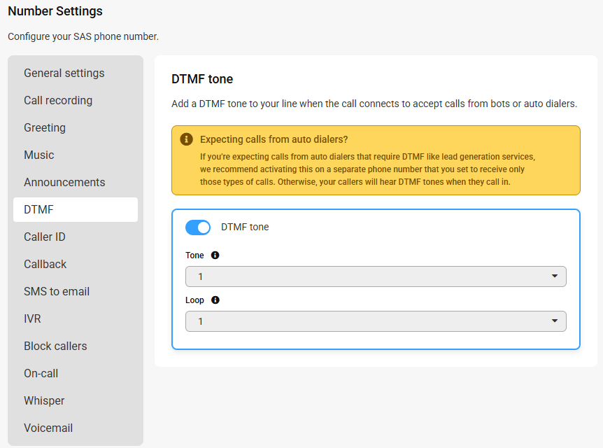Click the 'DTMF tone' section heading
The height and width of the screenshot is (448, 603).
point(202,79)
